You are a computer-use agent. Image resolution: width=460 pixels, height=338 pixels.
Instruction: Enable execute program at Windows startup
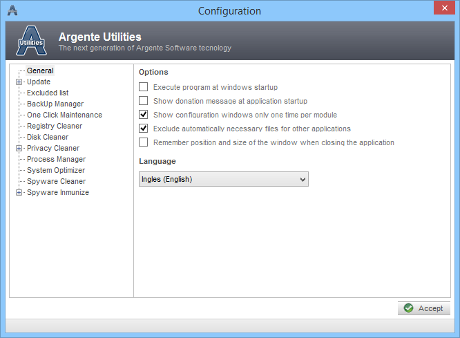(144, 87)
